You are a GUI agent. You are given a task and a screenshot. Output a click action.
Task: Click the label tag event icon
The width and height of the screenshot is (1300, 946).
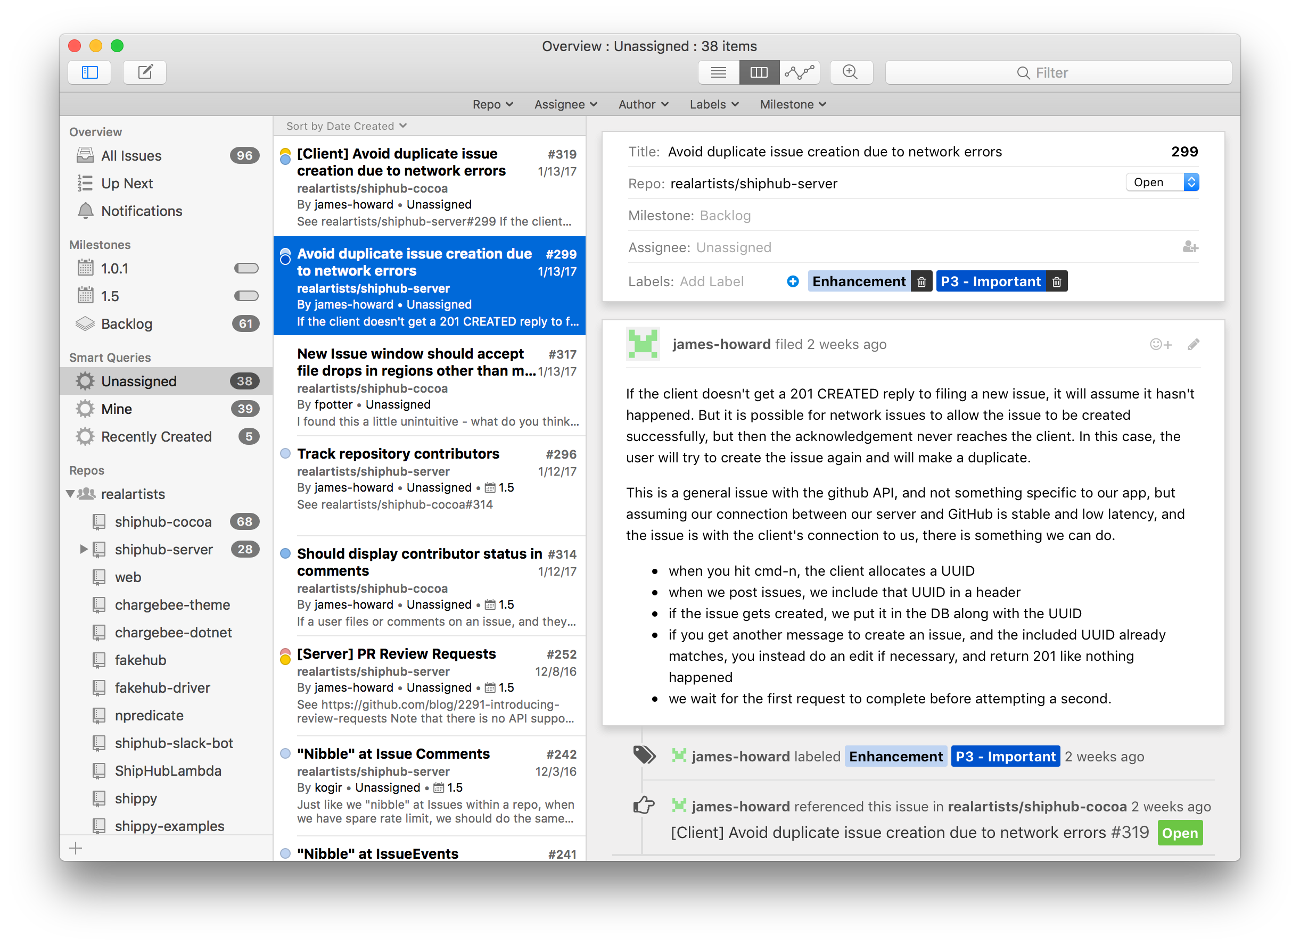[x=644, y=755]
